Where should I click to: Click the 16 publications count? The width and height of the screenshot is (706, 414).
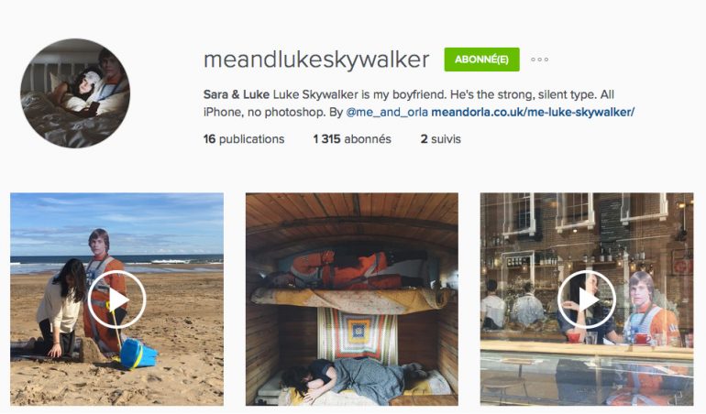244,139
